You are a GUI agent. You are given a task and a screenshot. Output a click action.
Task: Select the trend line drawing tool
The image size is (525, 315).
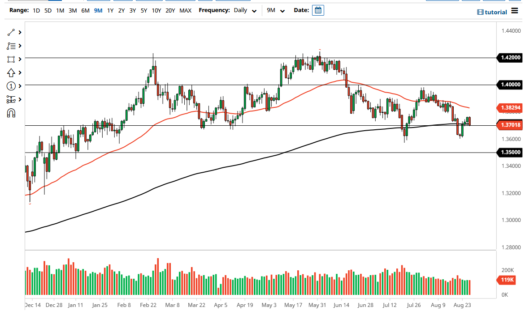pyautogui.click(x=10, y=32)
